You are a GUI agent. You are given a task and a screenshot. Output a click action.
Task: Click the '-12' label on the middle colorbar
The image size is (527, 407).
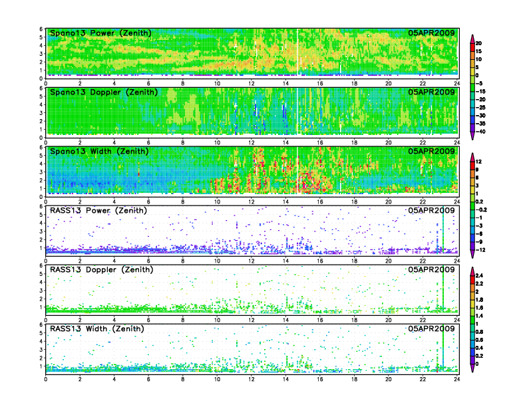(x=480, y=250)
